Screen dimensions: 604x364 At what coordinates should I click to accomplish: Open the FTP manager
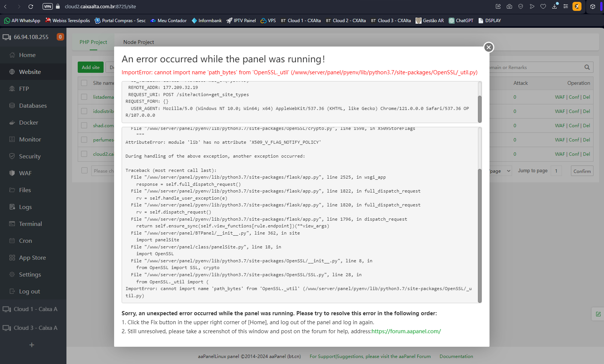pos(23,89)
